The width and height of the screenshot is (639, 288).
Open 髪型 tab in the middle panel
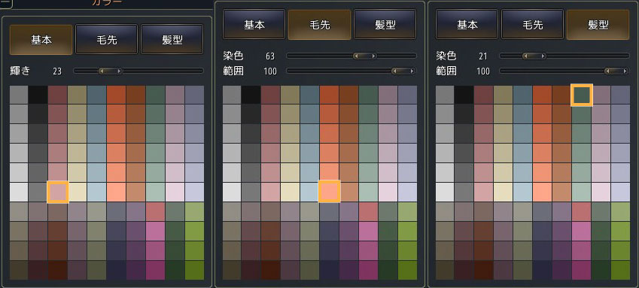click(385, 25)
